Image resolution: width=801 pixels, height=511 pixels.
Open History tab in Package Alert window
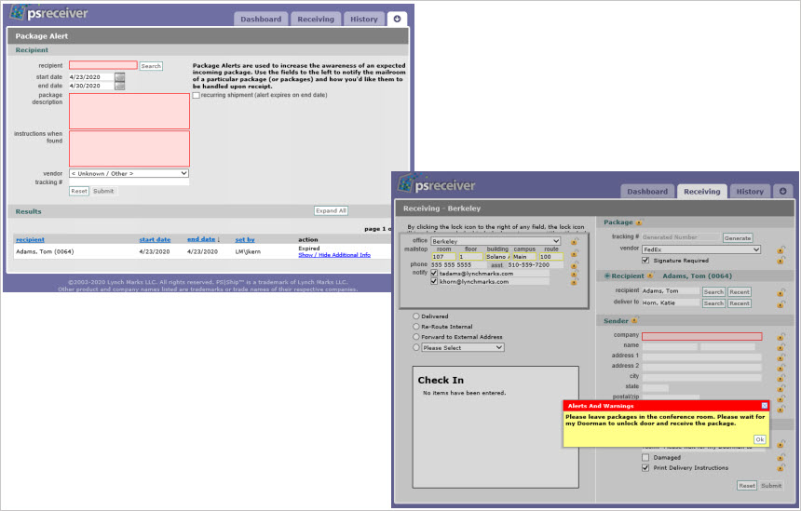(x=364, y=19)
